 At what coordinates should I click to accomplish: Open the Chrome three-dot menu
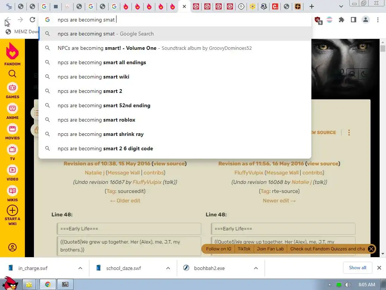point(378,20)
